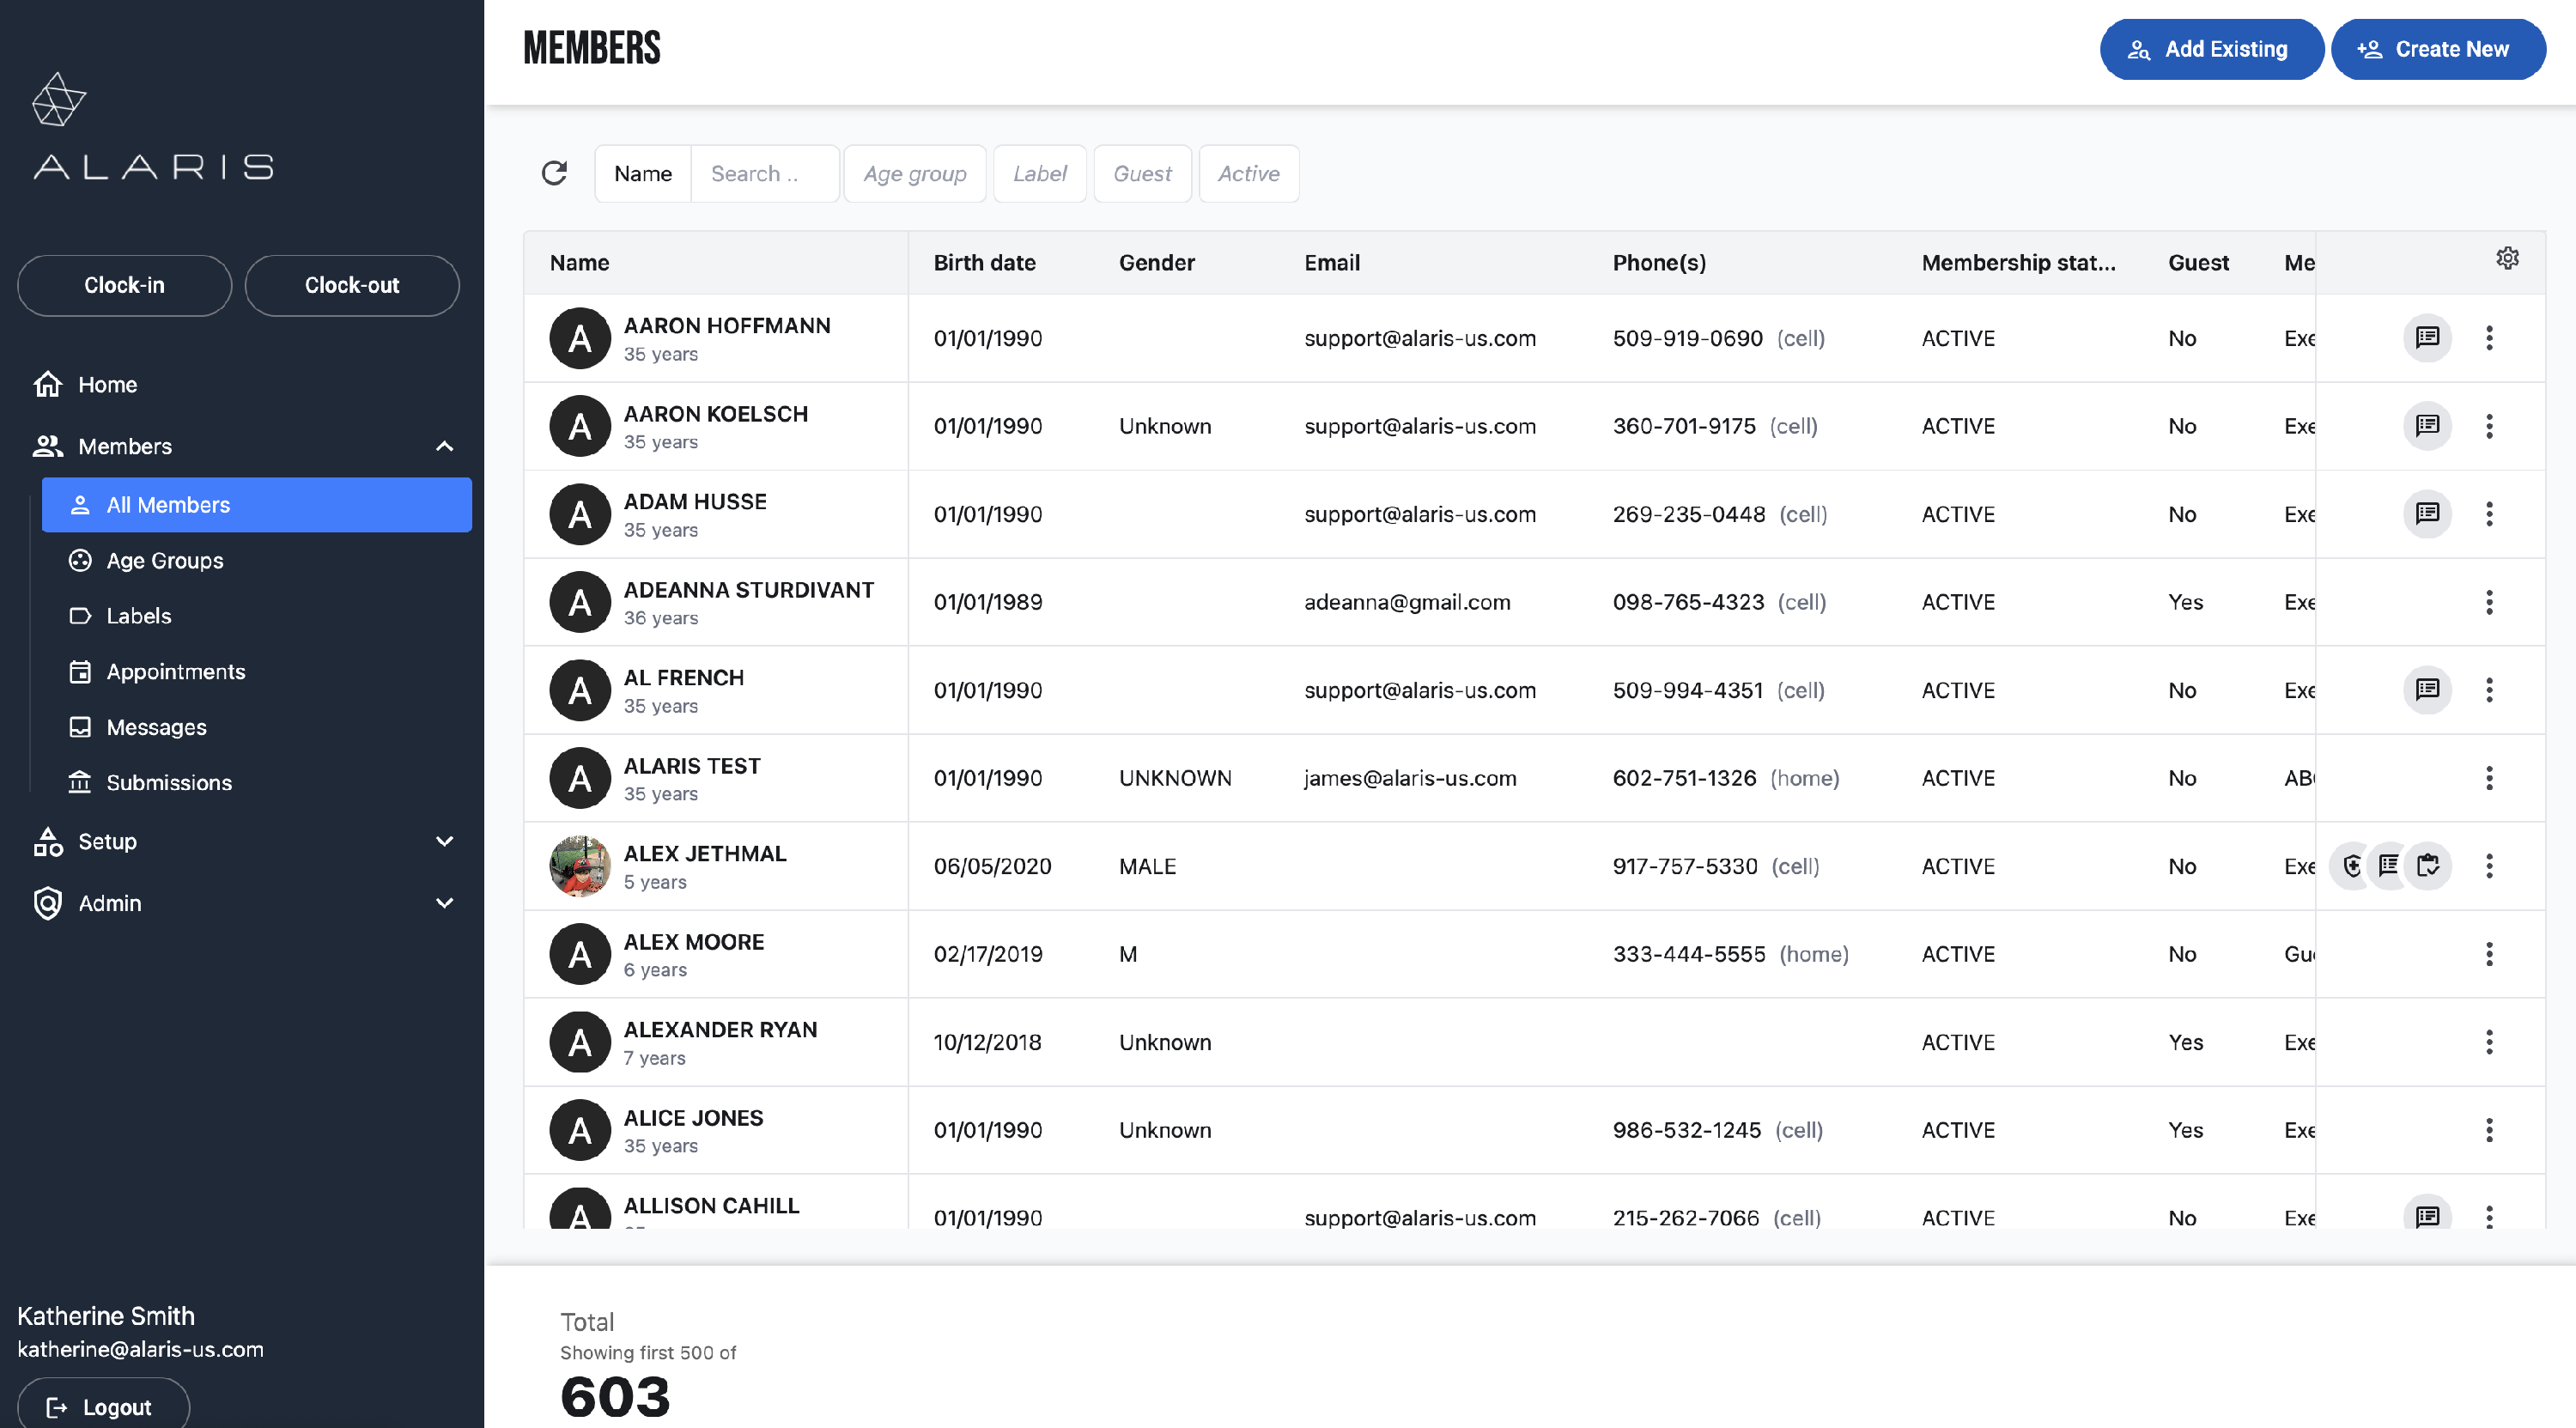Open the Active status filter dropdown
Viewport: 2576px width, 1428px height.
tap(1248, 173)
